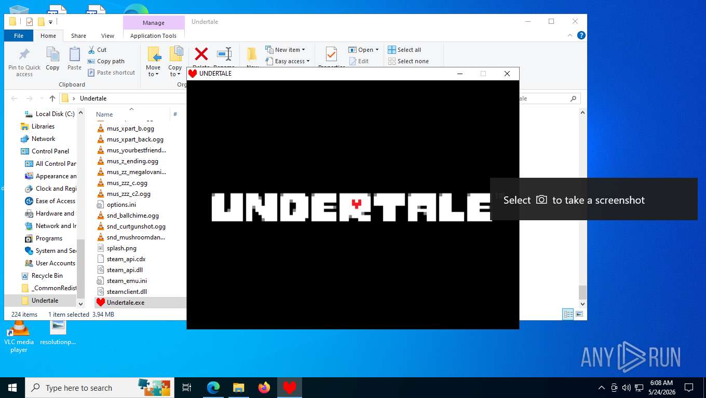The width and height of the screenshot is (706, 398).
Task: Select Libraries in navigation pane
Action: [37, 126]
